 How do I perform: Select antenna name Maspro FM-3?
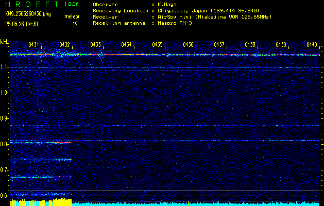click(175, 23)
